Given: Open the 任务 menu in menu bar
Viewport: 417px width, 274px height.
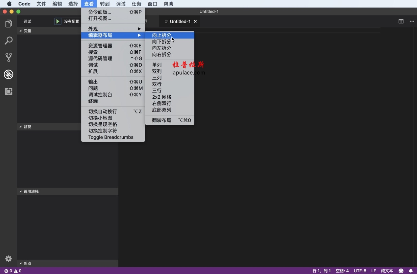Looking at the screenshot, I should point(137,4).
